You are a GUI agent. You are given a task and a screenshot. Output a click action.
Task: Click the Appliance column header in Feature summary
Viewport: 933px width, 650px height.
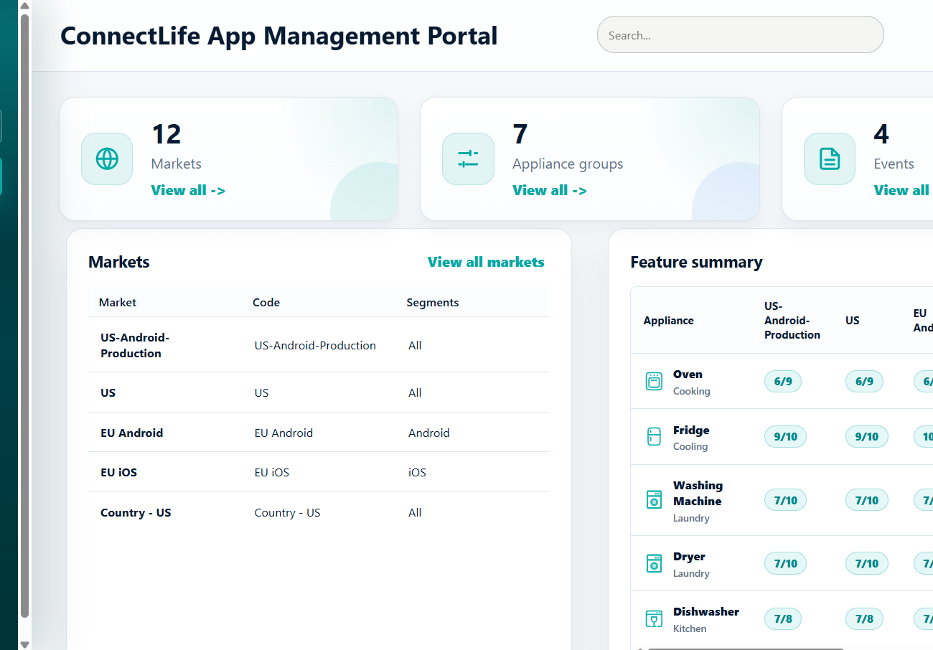tap(669, 320)
